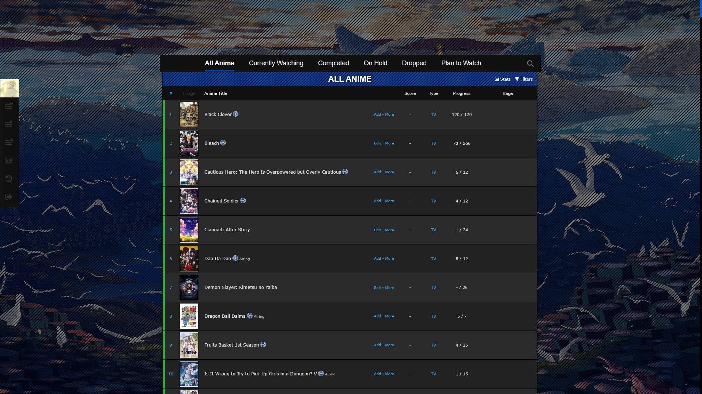The width and height of the screenshot is (702, 394).
Task: Open Chained Soldier title link
Action: [x=222, y=201]
